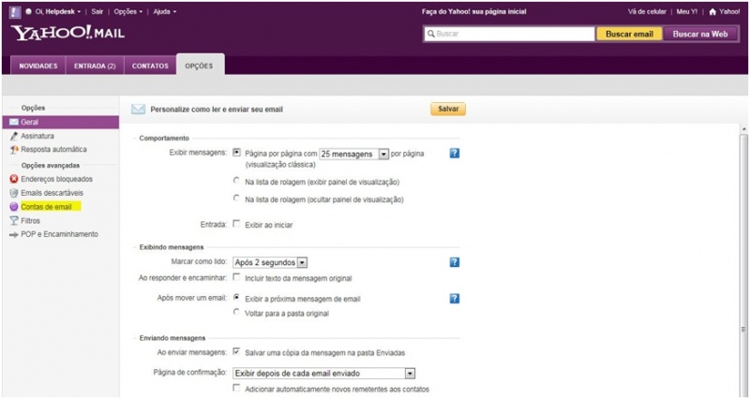This screenshot has width=750, height=399.
Task: Click the envelope icon beside Geral
Action: 14,122
